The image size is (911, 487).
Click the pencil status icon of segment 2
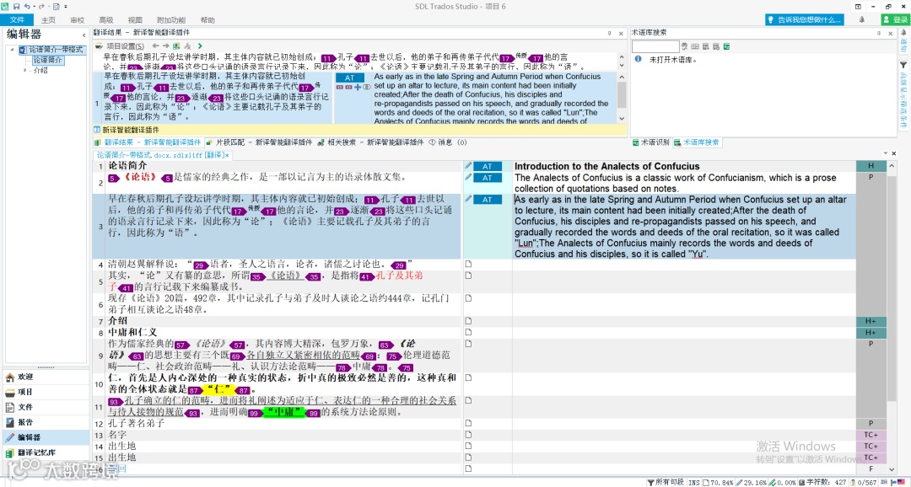click(468, 177)
